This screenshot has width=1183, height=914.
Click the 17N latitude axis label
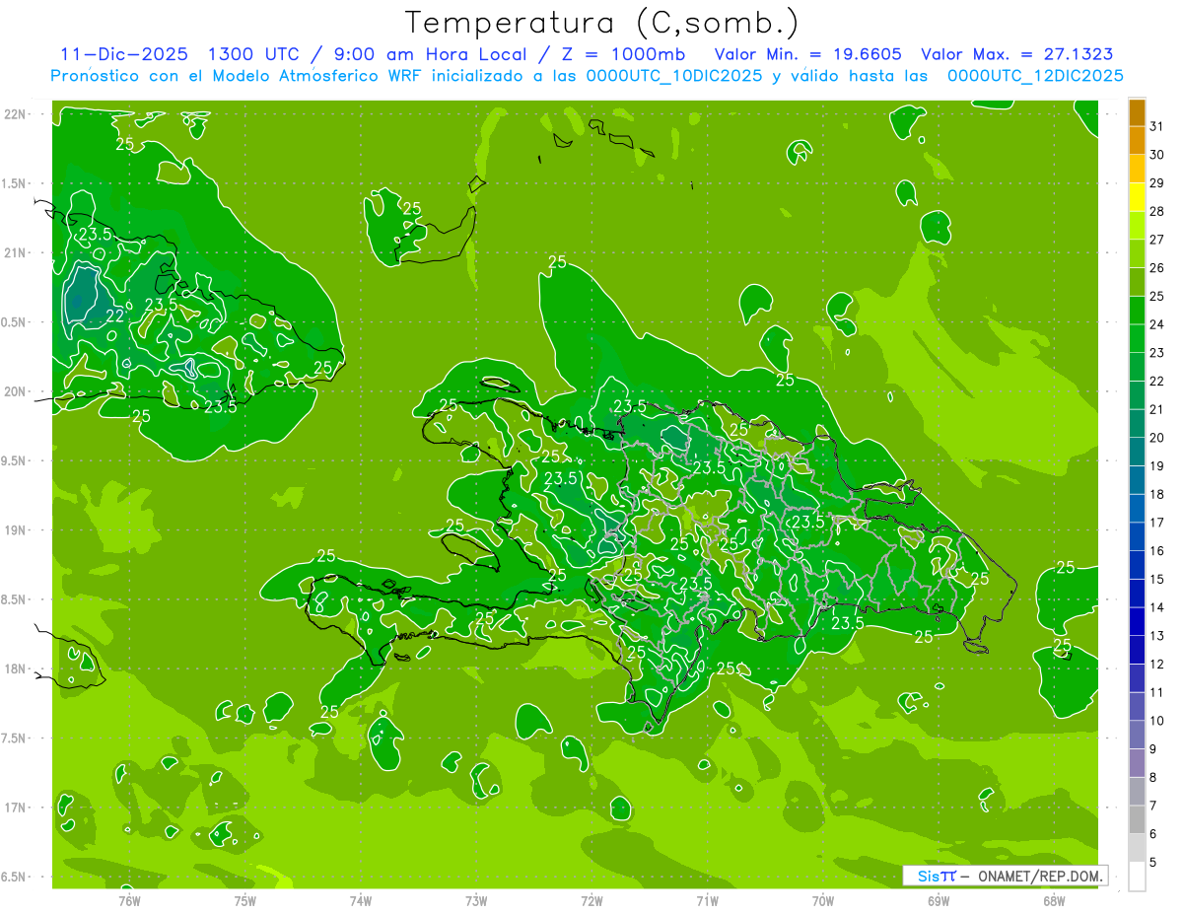(x=16, y=808)
